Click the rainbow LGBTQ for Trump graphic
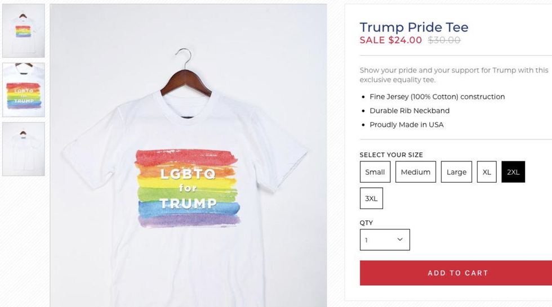Viewport: 552px width, 307px height. pos(188,188)
